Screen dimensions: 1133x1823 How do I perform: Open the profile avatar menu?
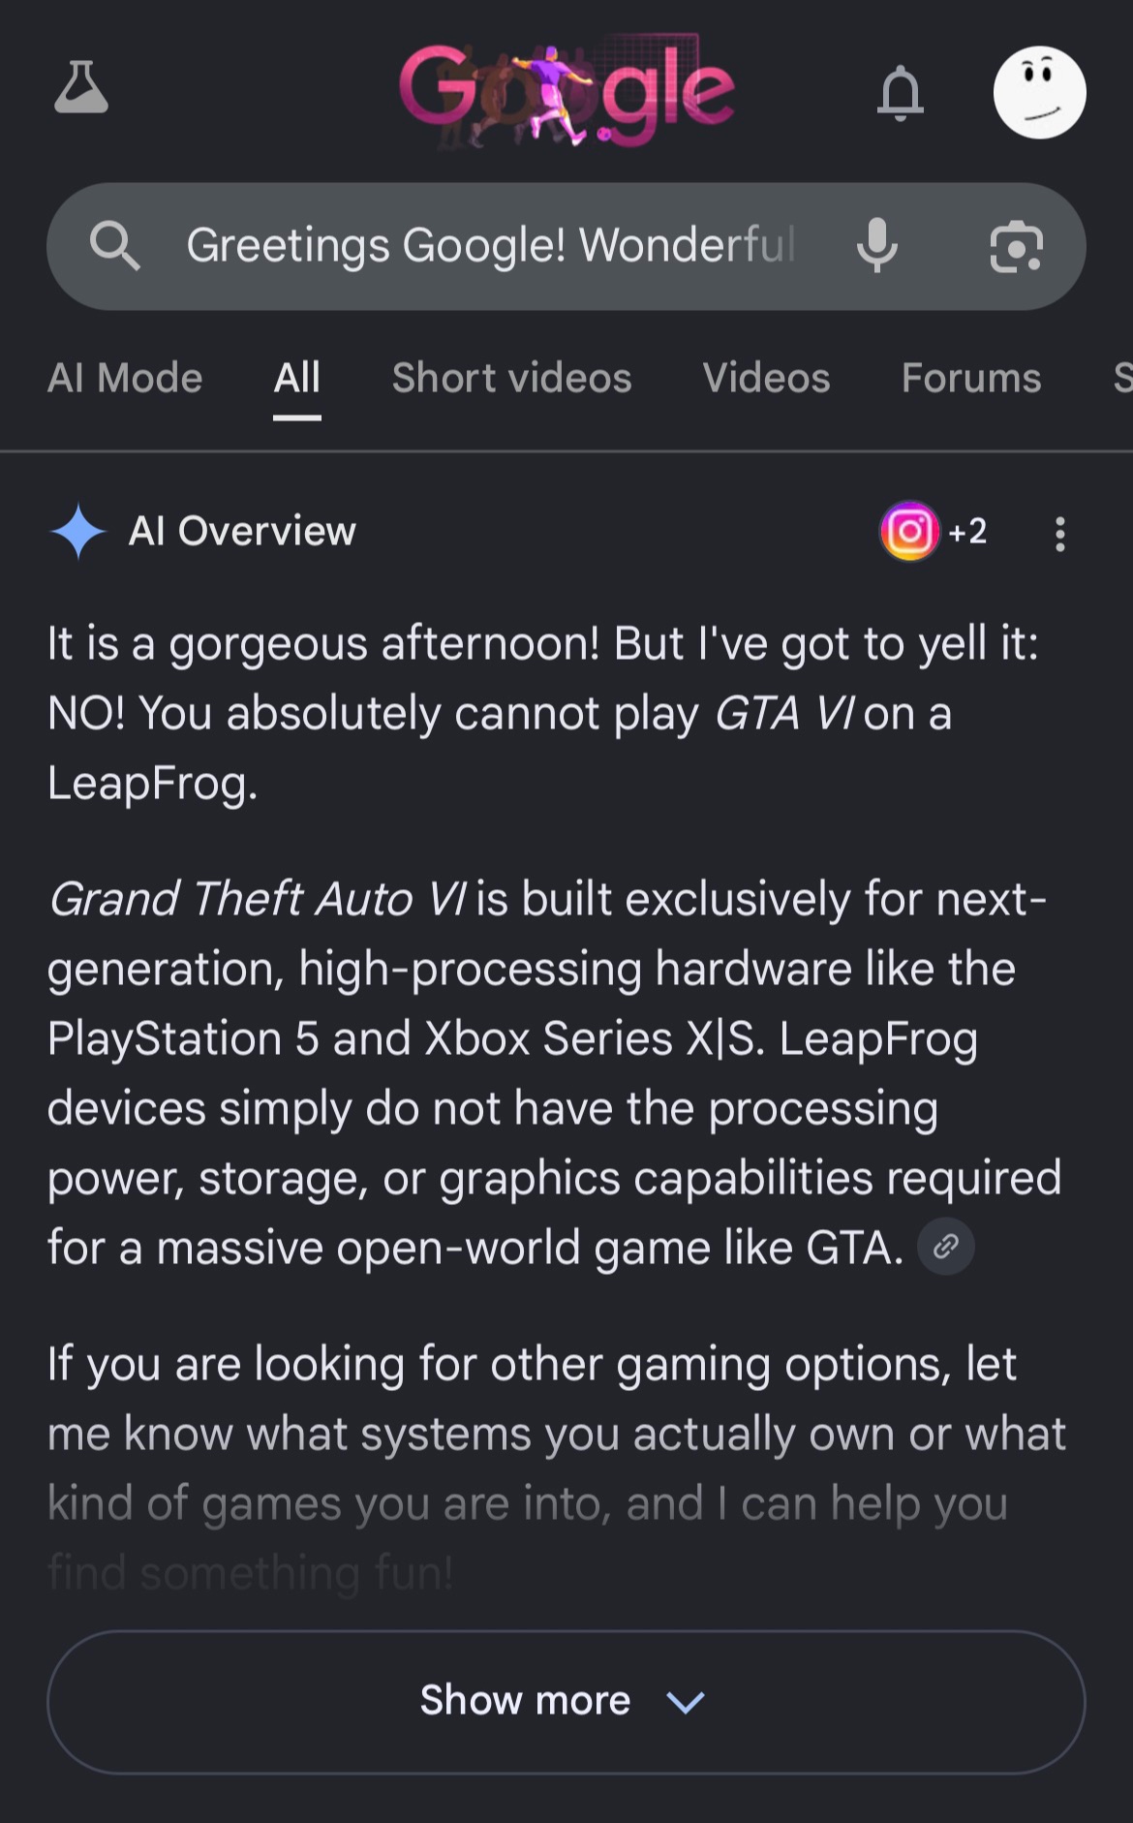click(x=1039, y=93)
